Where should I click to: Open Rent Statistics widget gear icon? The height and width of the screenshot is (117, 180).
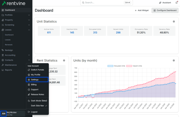64,61
